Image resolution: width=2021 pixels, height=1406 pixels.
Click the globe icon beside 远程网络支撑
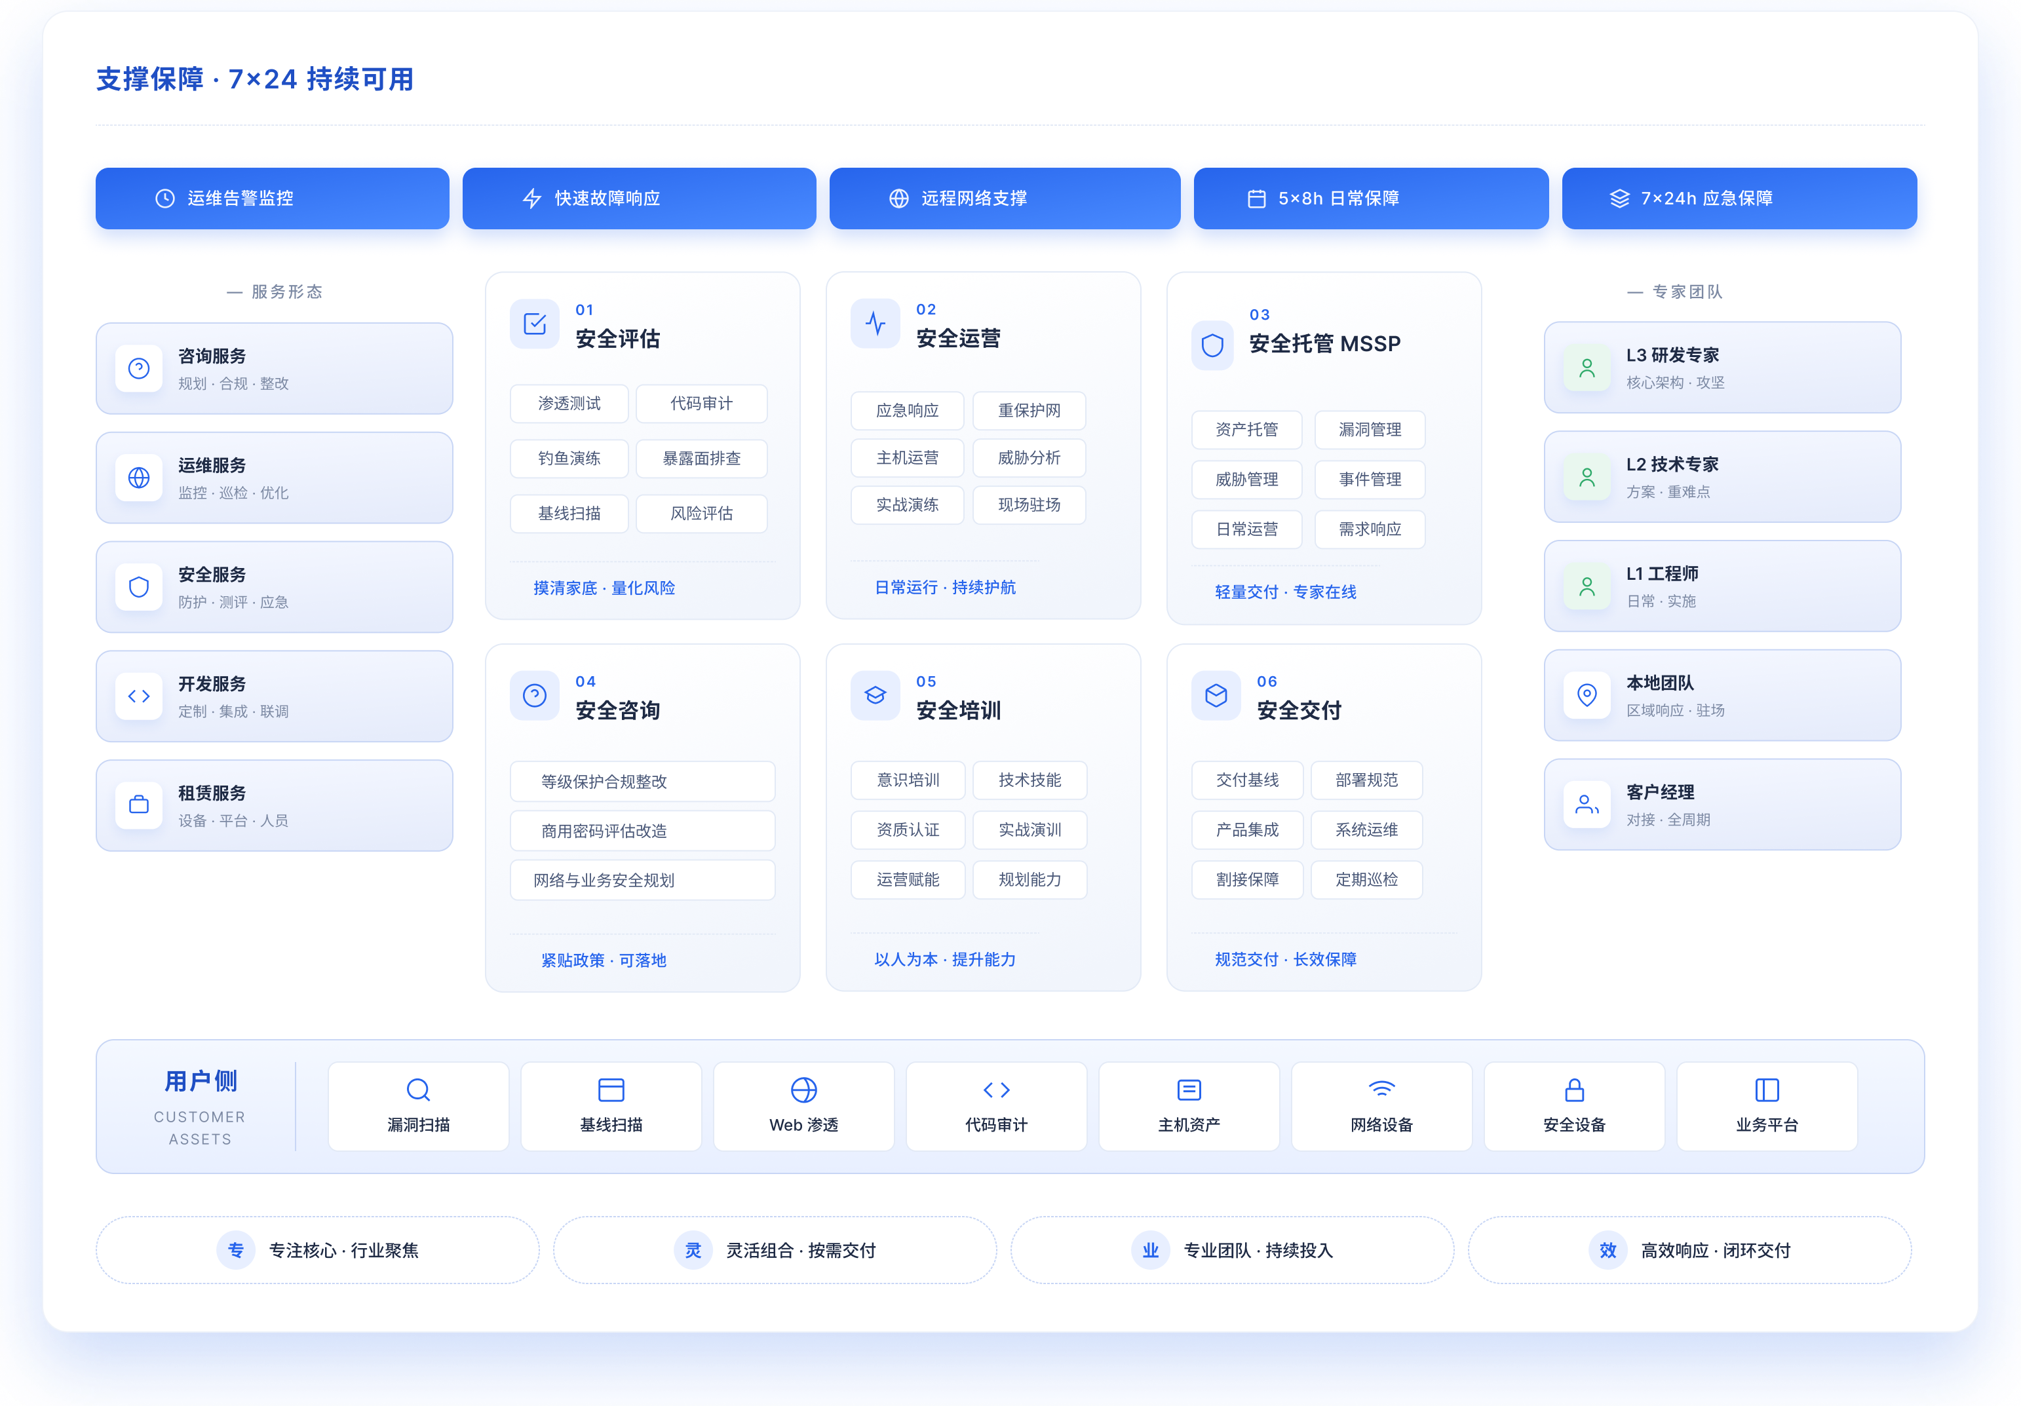898,199
